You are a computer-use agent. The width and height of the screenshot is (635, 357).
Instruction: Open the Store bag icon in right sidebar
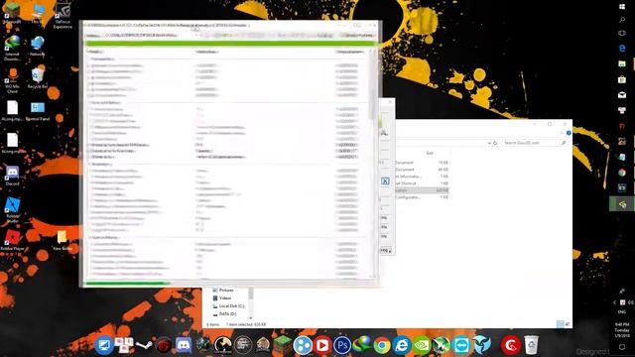click(x=622, y=79)
